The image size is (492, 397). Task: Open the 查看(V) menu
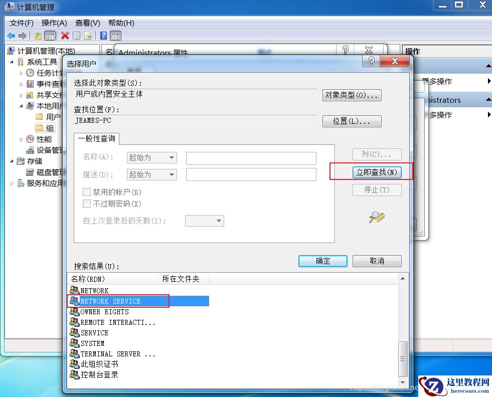pos(88,23)
